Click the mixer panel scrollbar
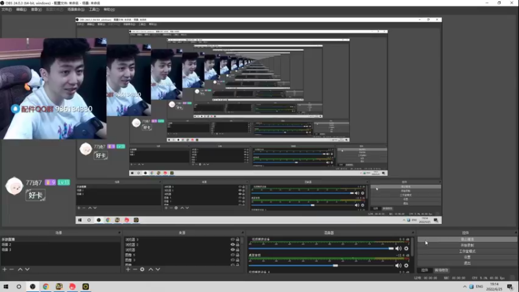 click(x=413, y=247)
